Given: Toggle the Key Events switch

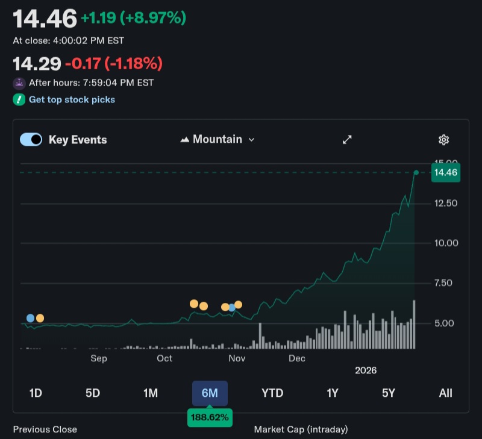Looking at the screenshot, I should (31, 140).
